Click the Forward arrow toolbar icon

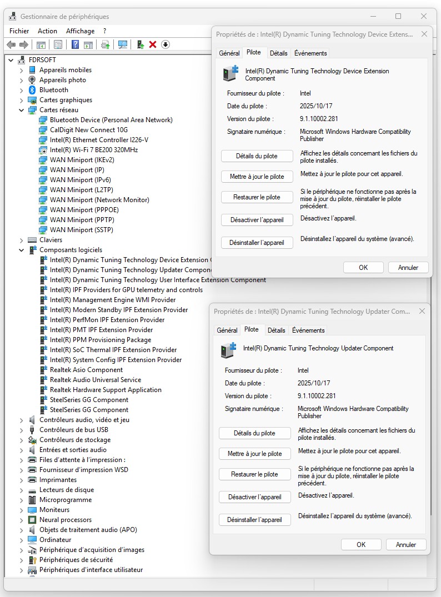[24, 44]
